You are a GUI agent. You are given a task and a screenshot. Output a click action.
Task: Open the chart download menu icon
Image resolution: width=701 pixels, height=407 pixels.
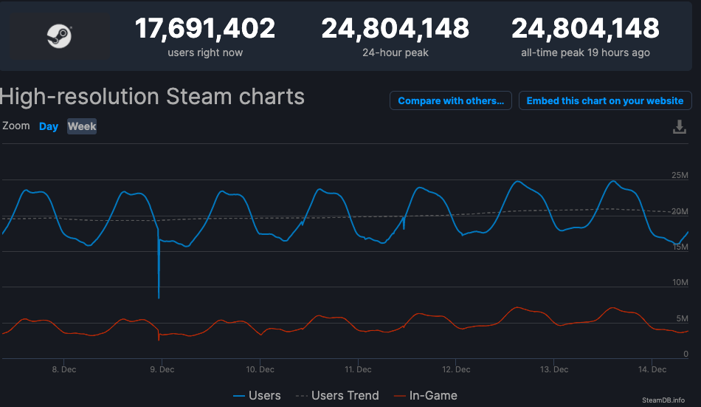coord(680,127)
